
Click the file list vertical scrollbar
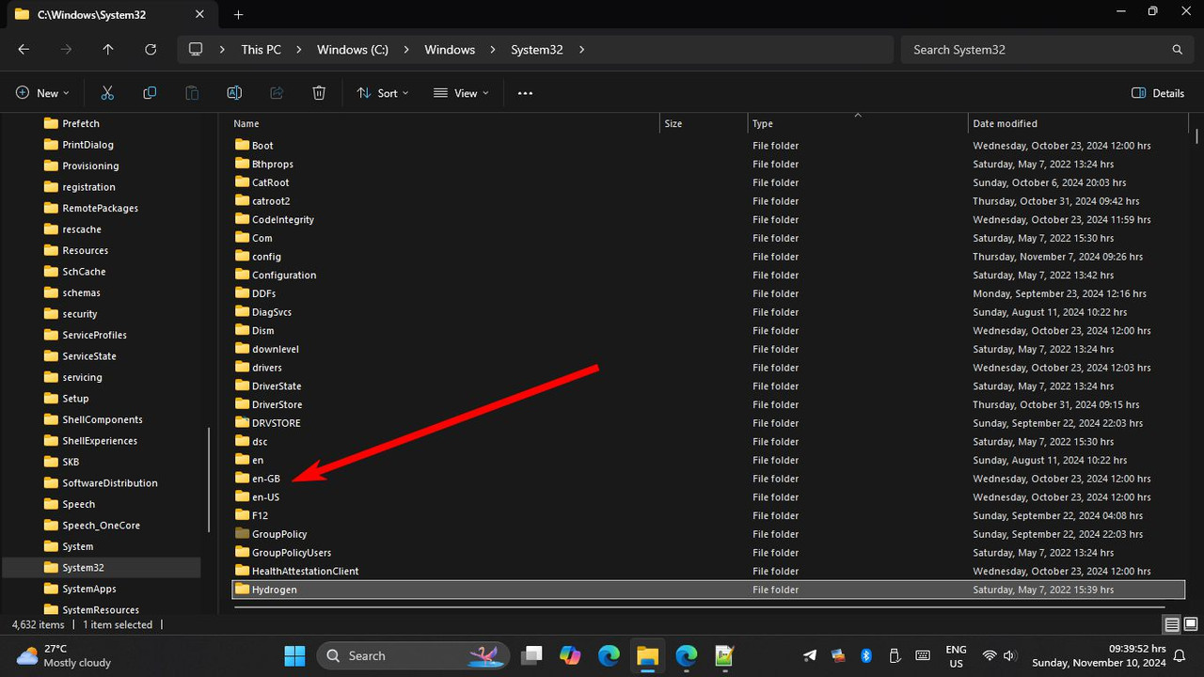point(1196,137)
